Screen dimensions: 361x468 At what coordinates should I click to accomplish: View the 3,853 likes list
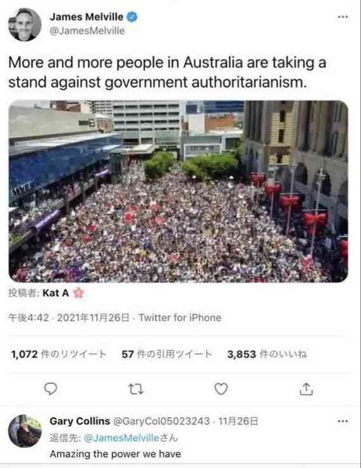click(267, 354)
